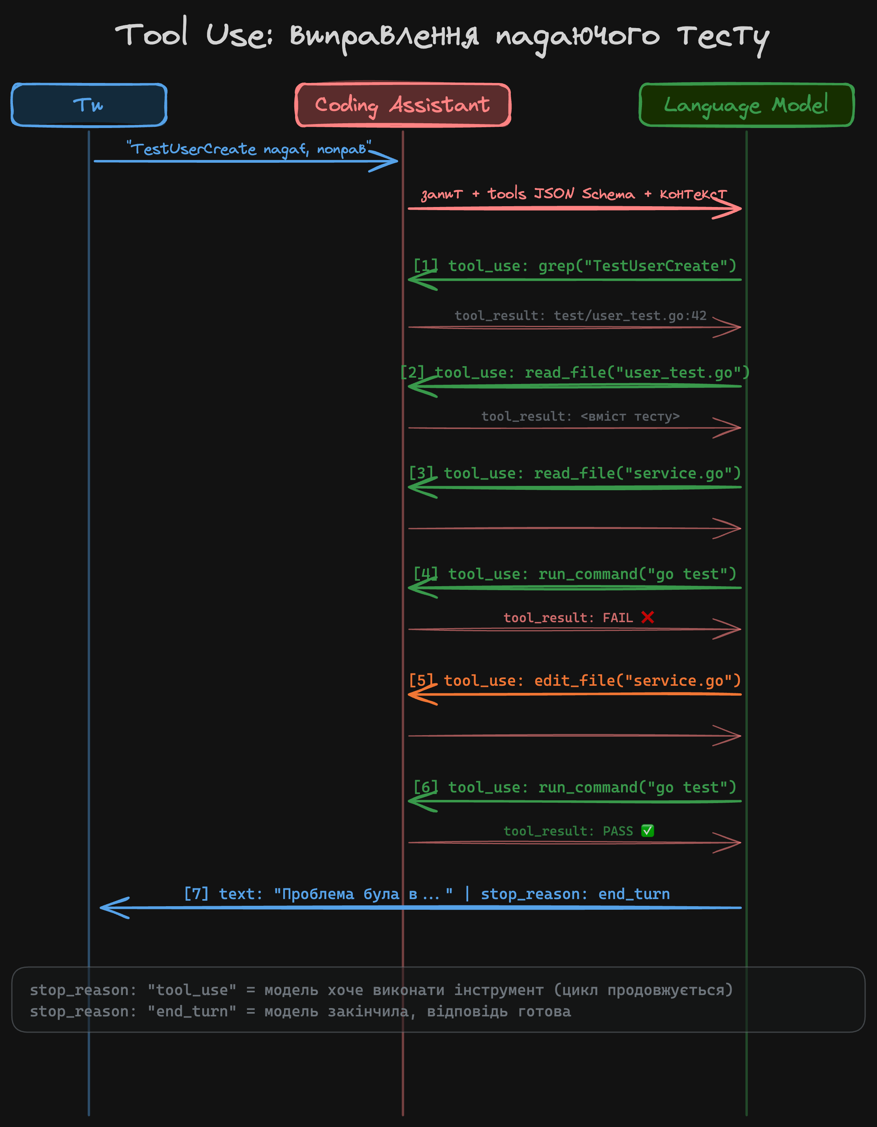
Task: Click the green checkmark beside PASS
Action: [647, 830]
